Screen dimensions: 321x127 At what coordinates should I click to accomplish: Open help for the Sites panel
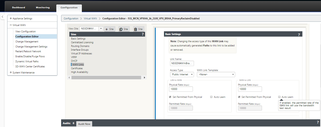pyautogui.click(x=143, y=34)
